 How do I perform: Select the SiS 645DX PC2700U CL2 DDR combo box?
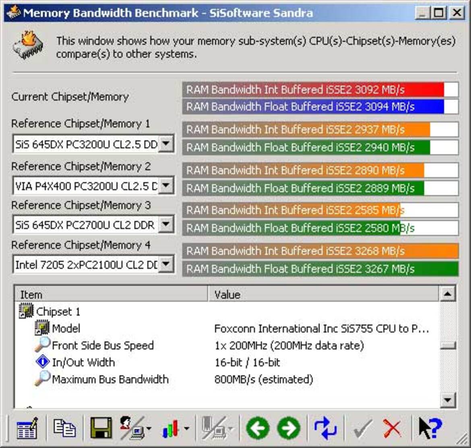[93, 225]
